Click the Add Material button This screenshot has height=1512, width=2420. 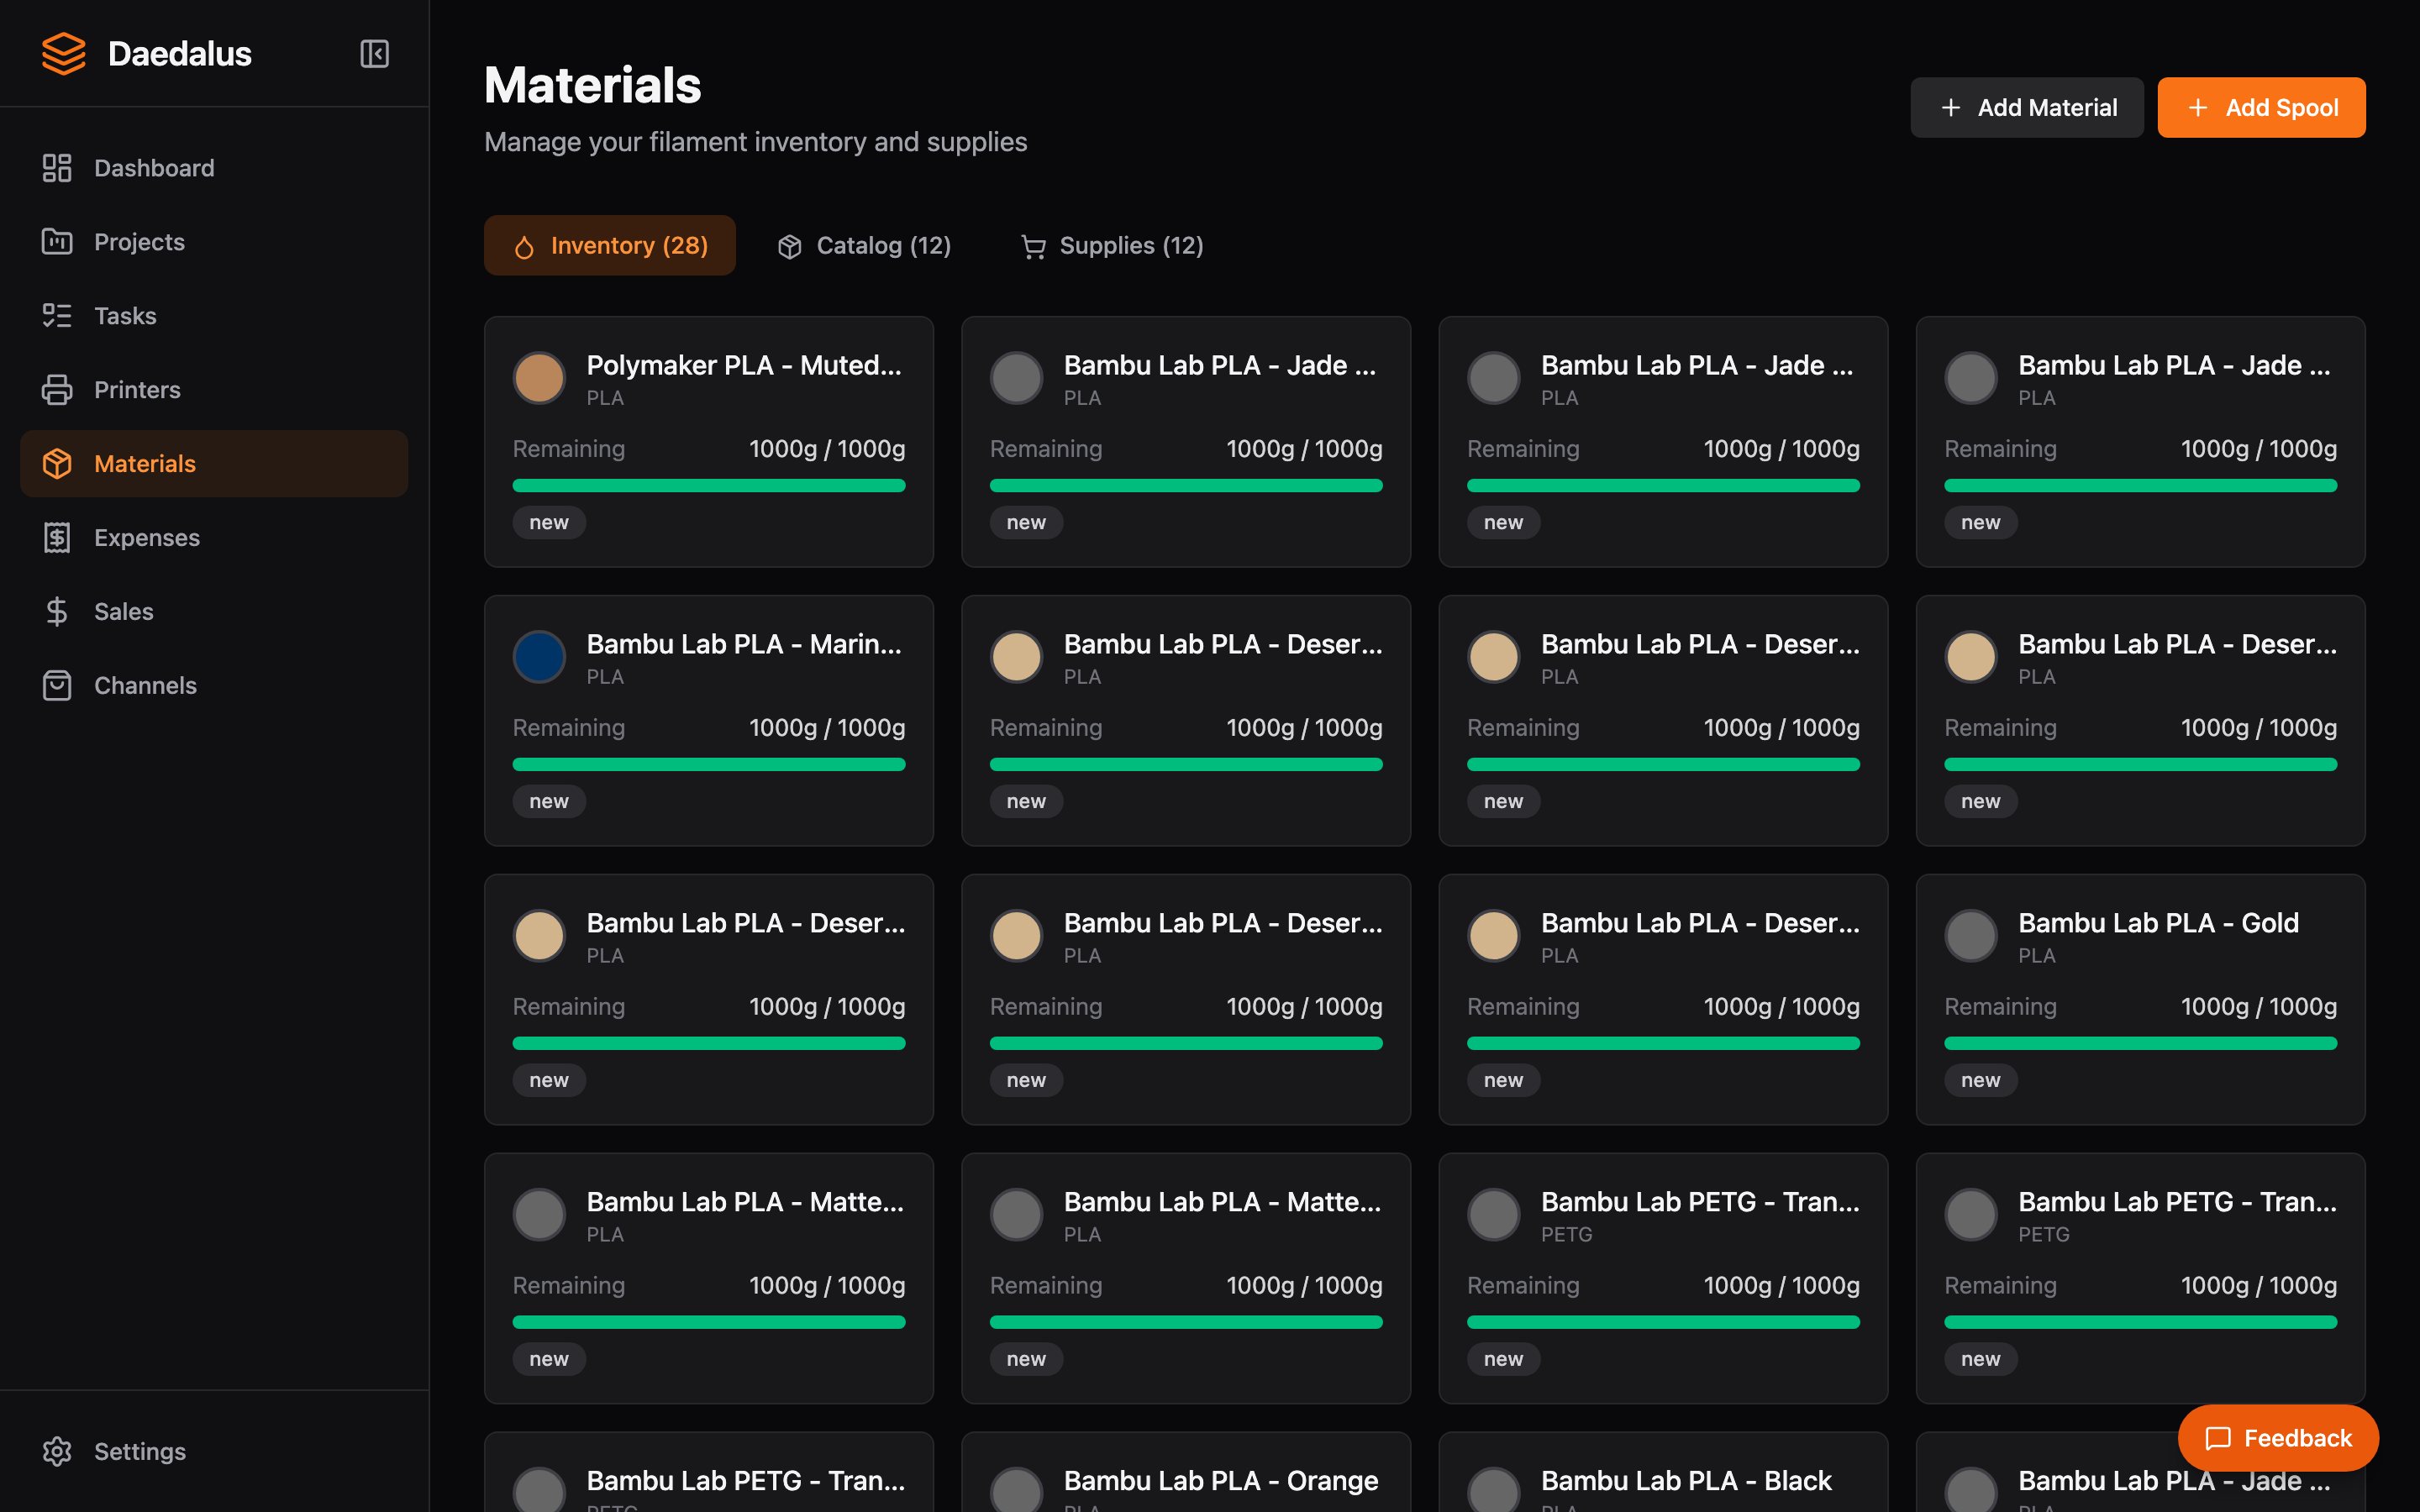(x=2026, y=107)
